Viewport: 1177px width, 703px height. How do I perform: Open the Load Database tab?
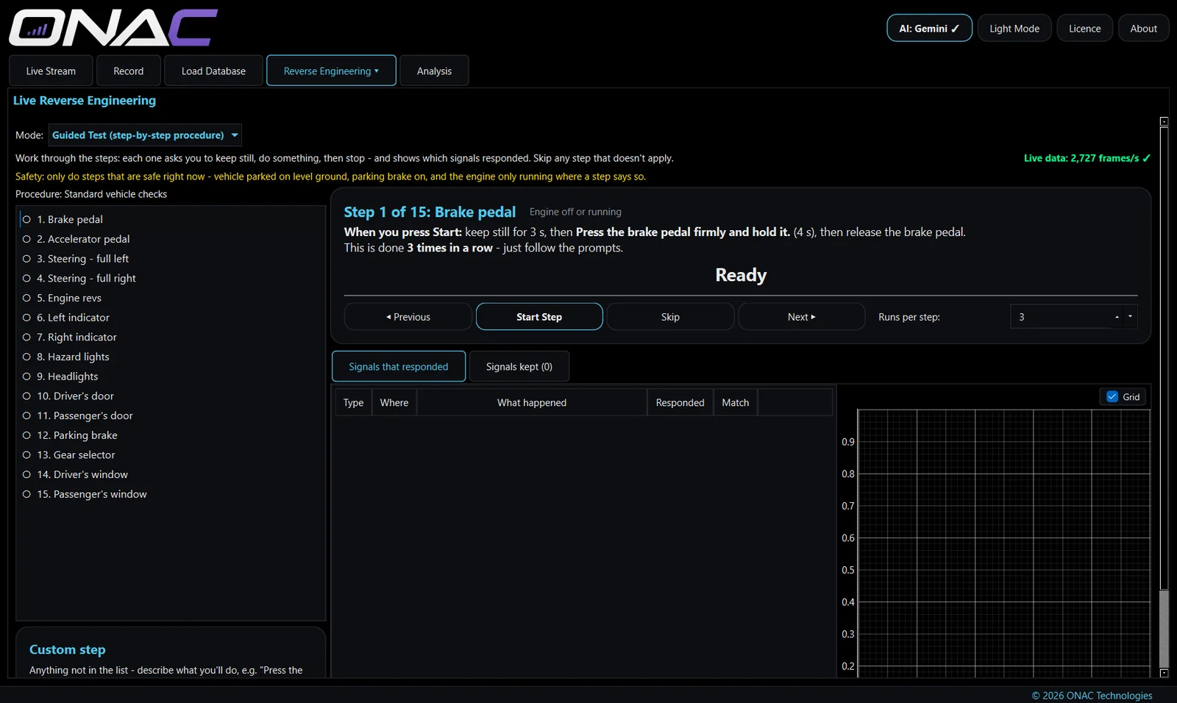pos(213,71)
